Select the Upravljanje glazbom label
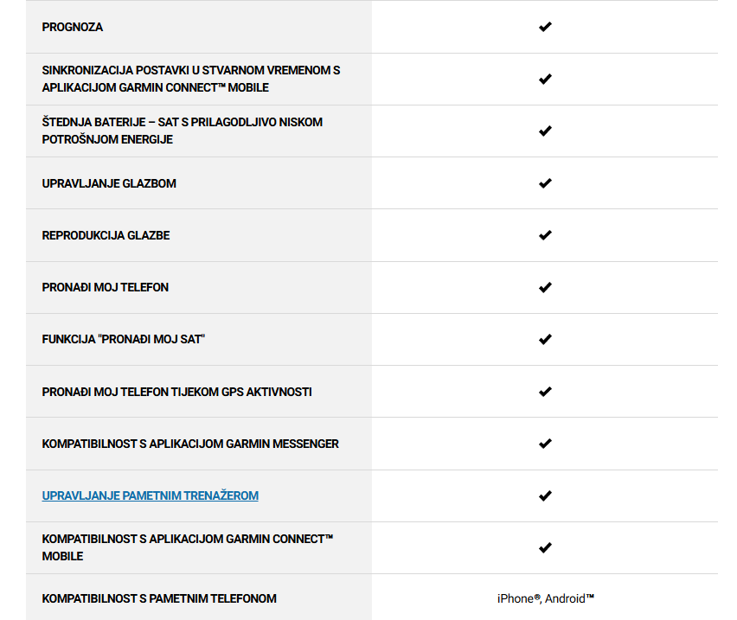The width and height of the screenshot is (737, 620). [x=109, y=183]
